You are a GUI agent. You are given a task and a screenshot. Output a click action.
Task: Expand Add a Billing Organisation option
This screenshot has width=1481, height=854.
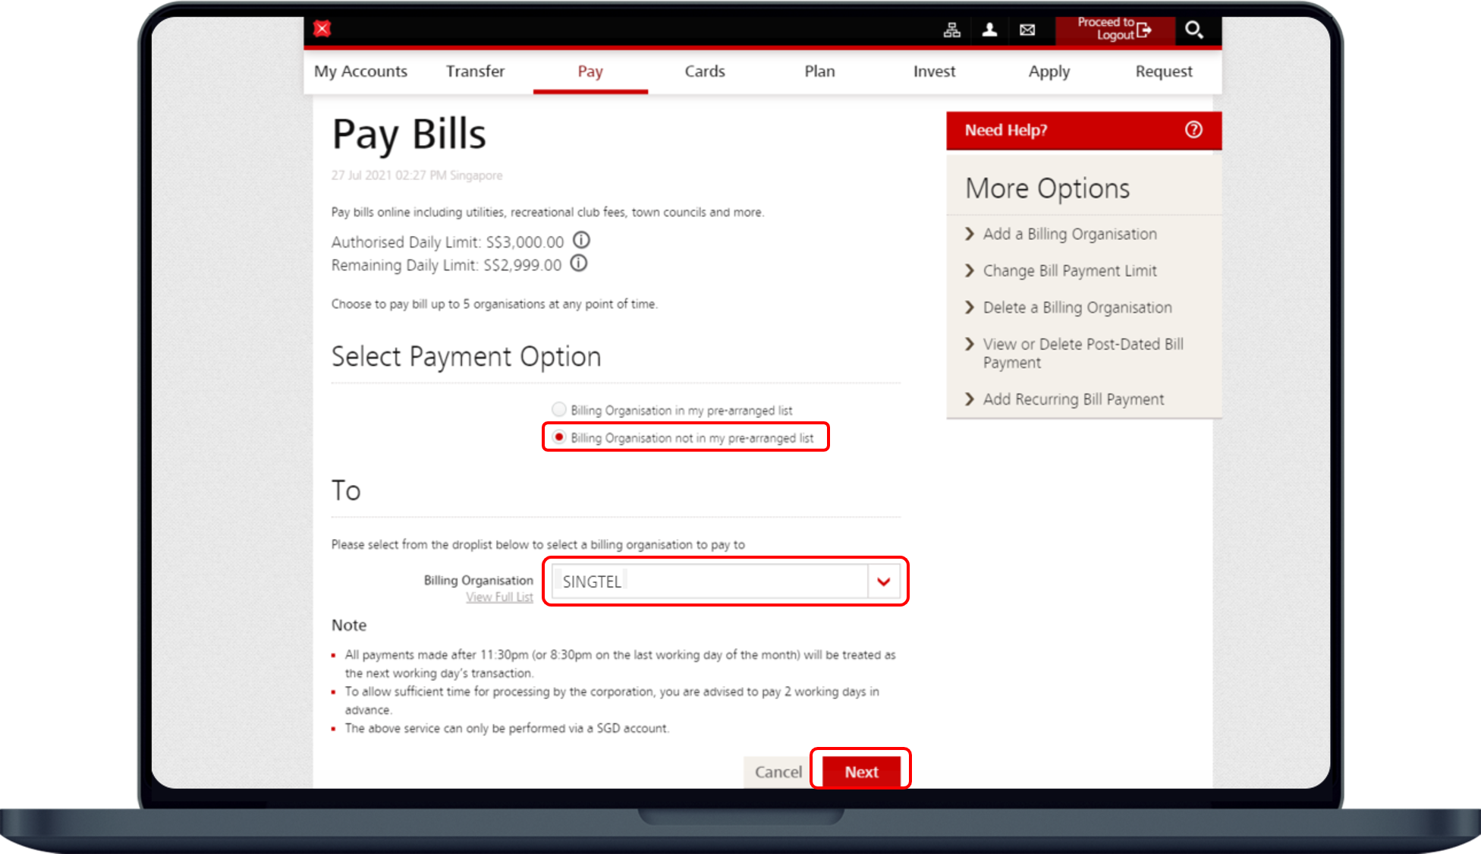pos(1069,234)
